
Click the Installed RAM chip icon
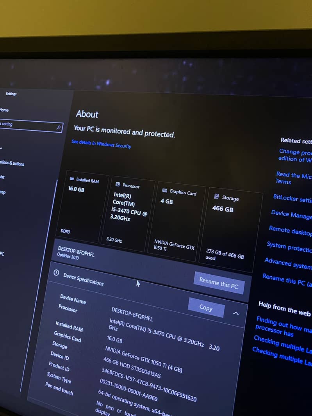click(x=72, y=179)
